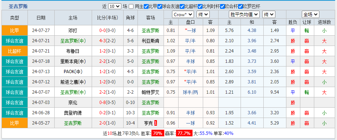Viewport: 337px width, 140px height.
Task: Click the 6.10 draw odds value
Action: coord(252,92)
